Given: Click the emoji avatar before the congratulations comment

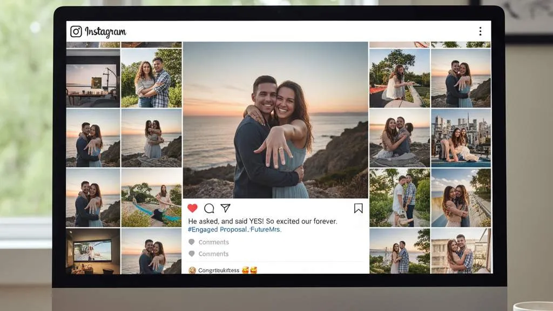Looking at the screenshot, I should [x=192, y=270].
